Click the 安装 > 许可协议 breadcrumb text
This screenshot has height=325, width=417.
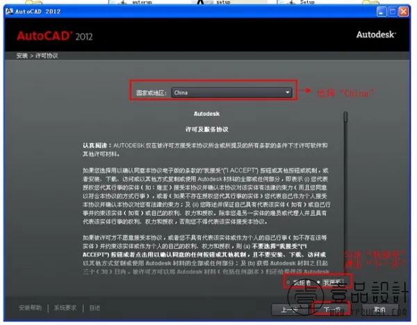[37, 56]
